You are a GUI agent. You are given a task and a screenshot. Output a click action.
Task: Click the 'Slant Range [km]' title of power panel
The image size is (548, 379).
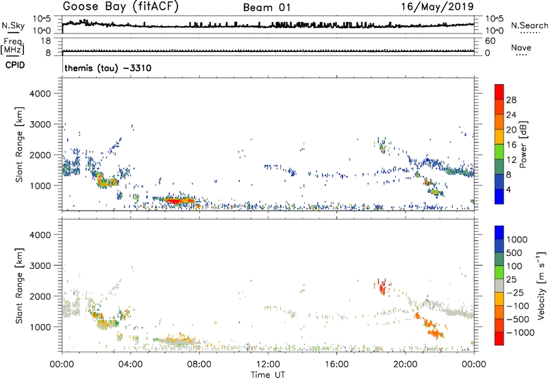tap(19, 144)
